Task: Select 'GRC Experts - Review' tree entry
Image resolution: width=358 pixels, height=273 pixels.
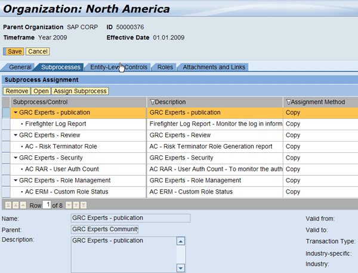Action: (x=50, y=135)
